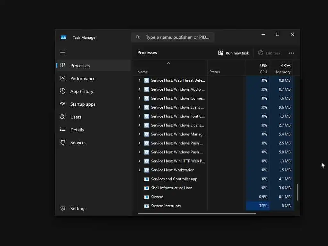Click the horizontal scrollbar at list bottom
Image resolution: width=328 pixels, height=246 pixels.
197,213
